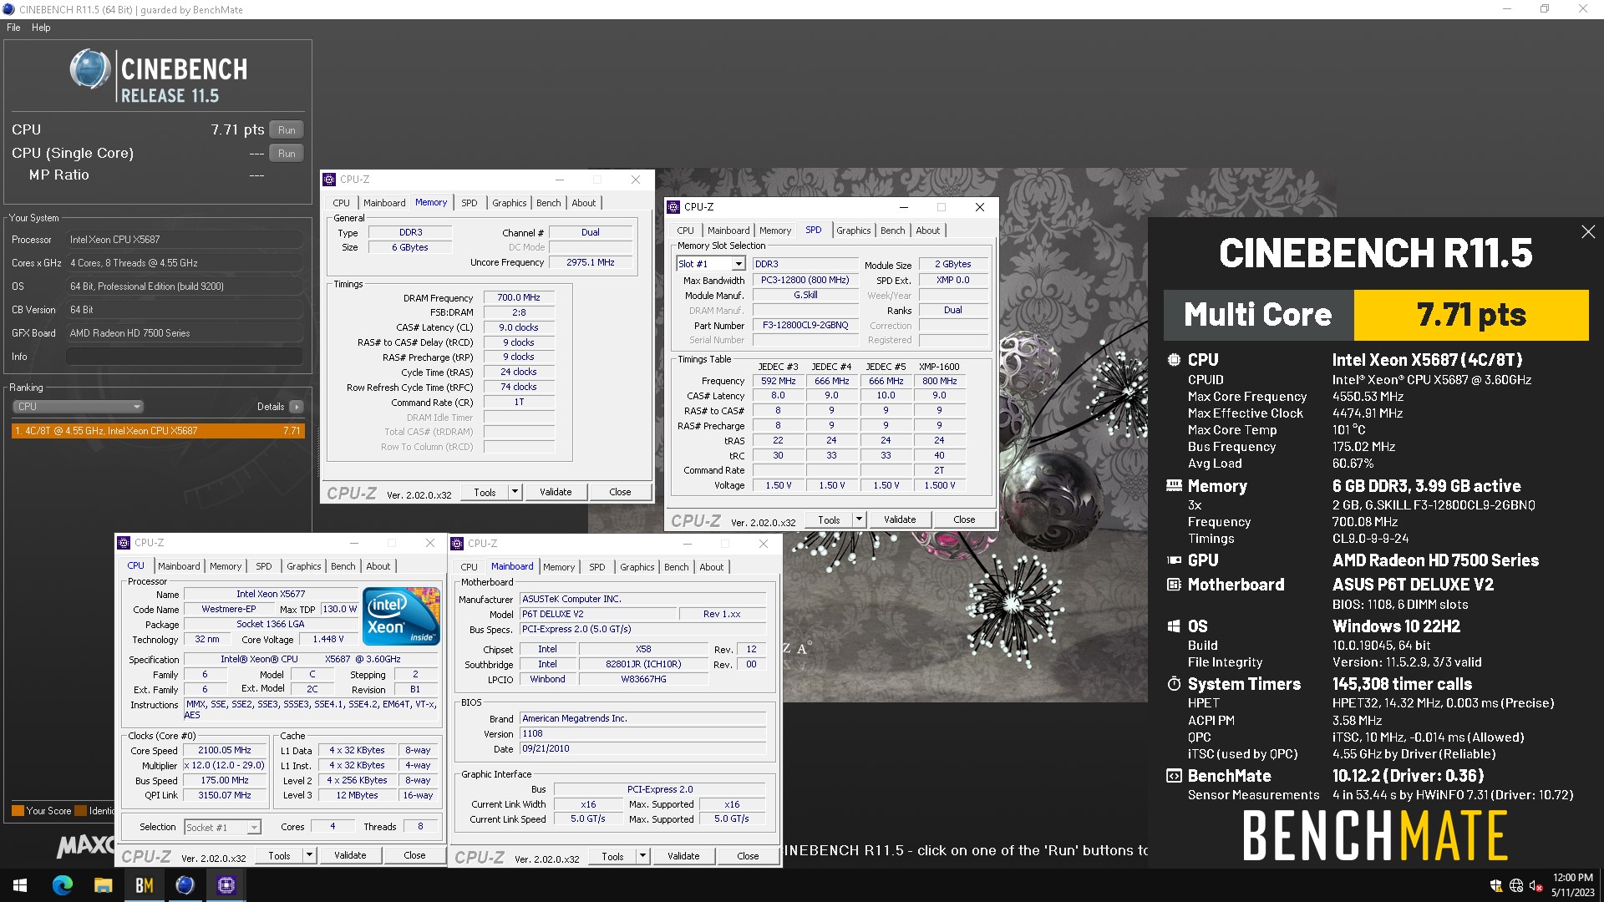Click Validate in Mainboard CPU-Z window

click(x=683, y=856)
